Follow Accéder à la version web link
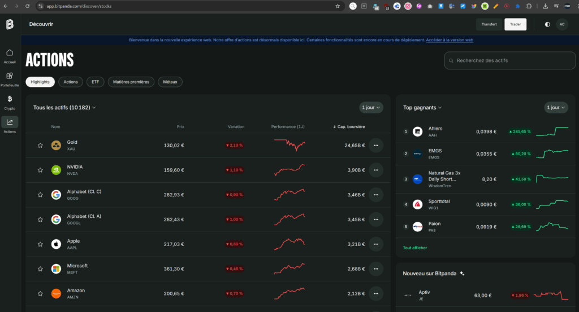The width and height of the screenshot is (579, 312). (450, 40)
